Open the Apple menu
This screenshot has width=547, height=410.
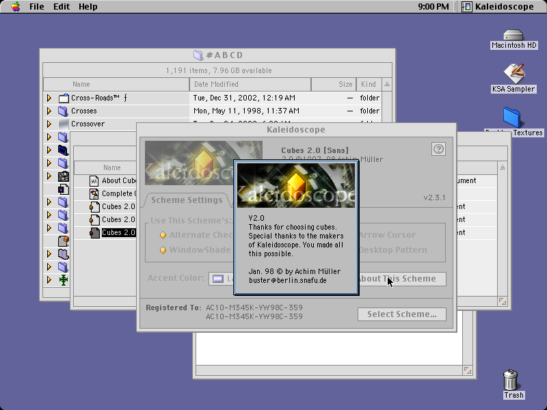tap(15, 7)
